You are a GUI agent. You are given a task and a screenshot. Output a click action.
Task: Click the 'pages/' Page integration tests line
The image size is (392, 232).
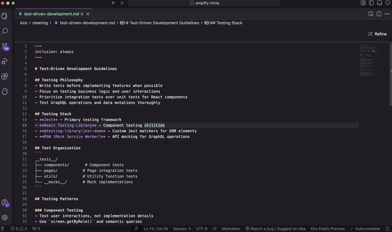click(86, 171)
